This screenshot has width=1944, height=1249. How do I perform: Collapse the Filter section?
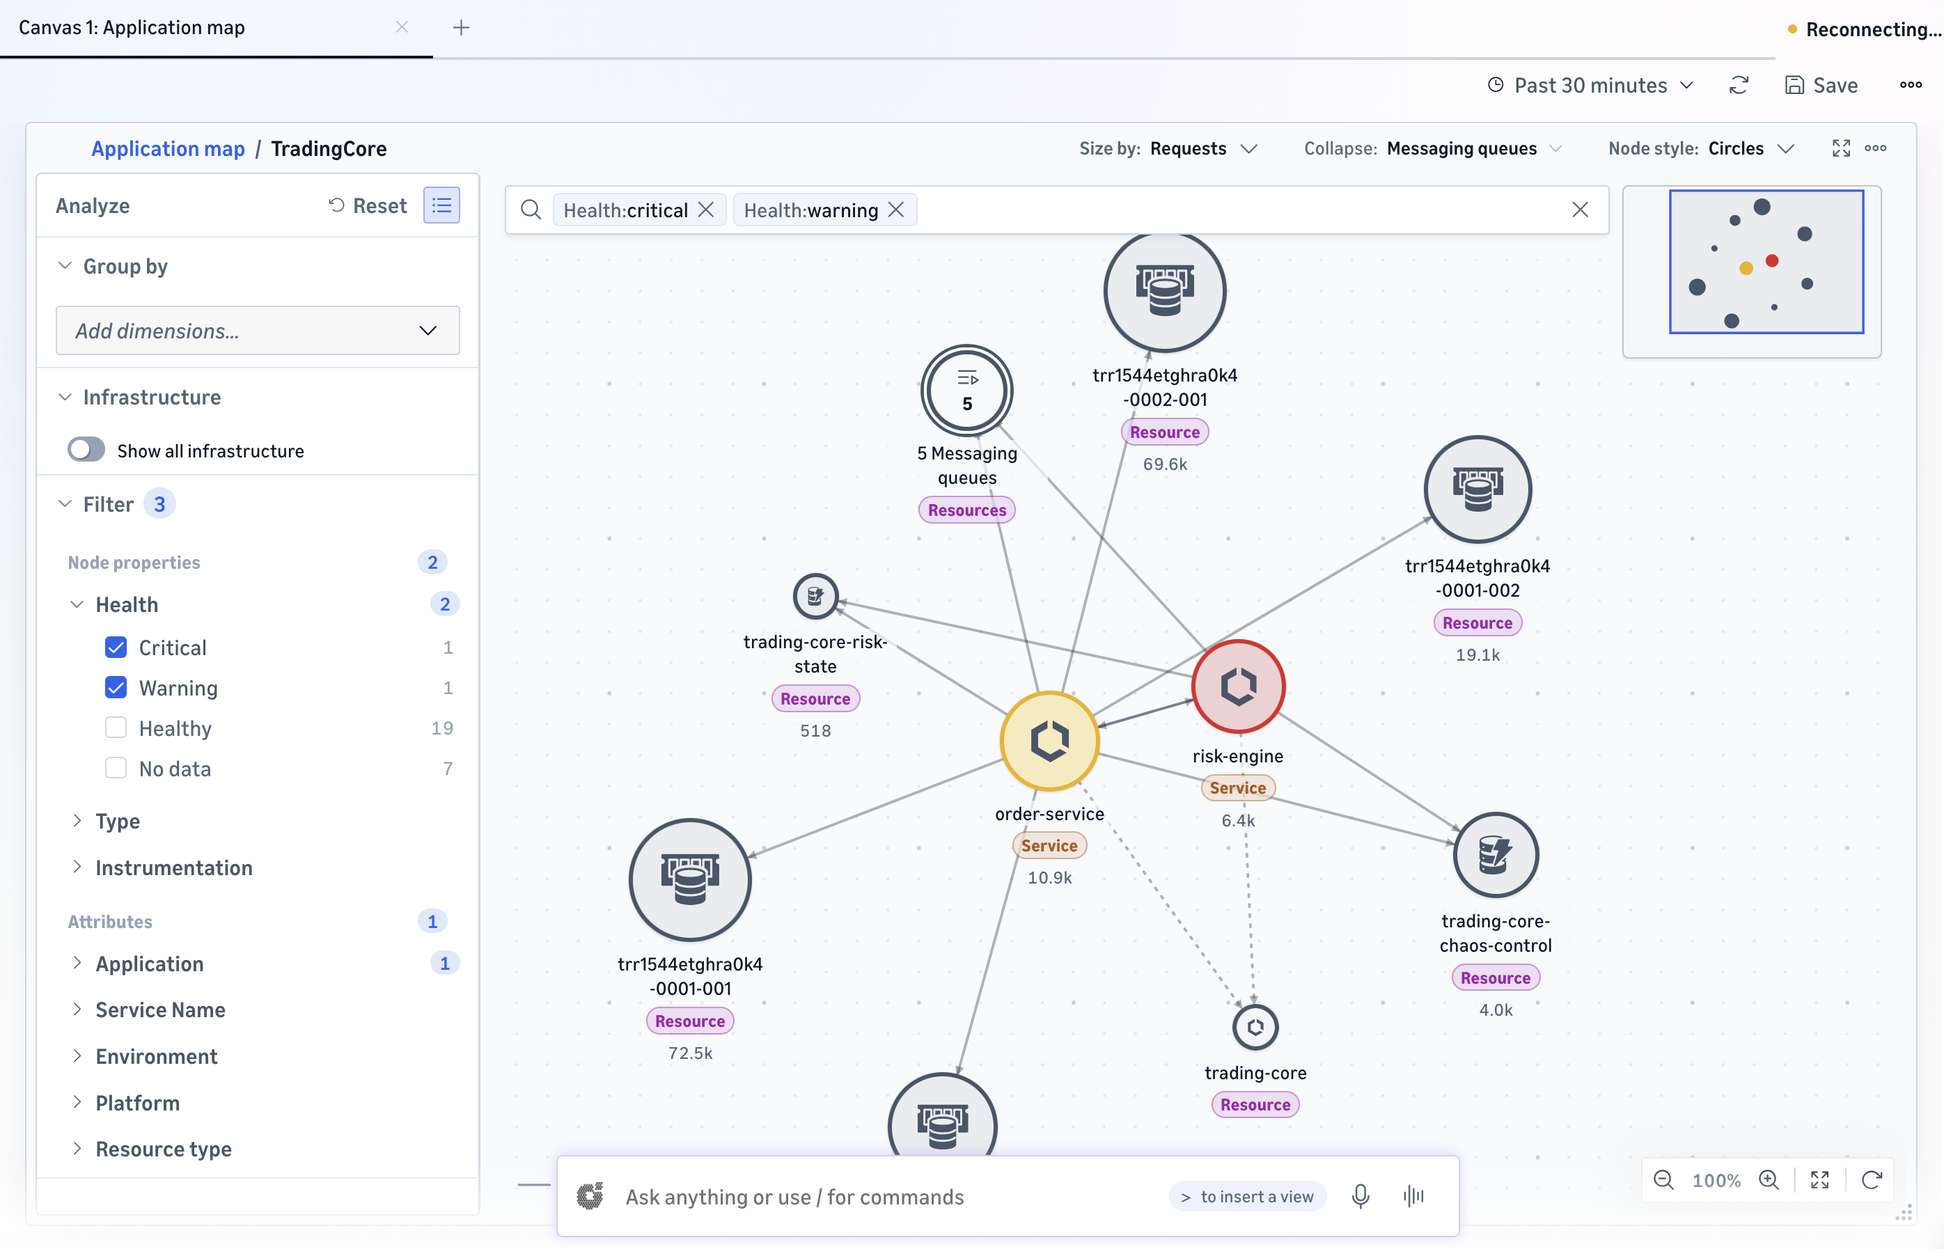click(65, 503)
